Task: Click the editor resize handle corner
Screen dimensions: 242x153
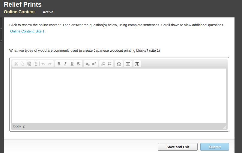Action: [x=225, y=127]
